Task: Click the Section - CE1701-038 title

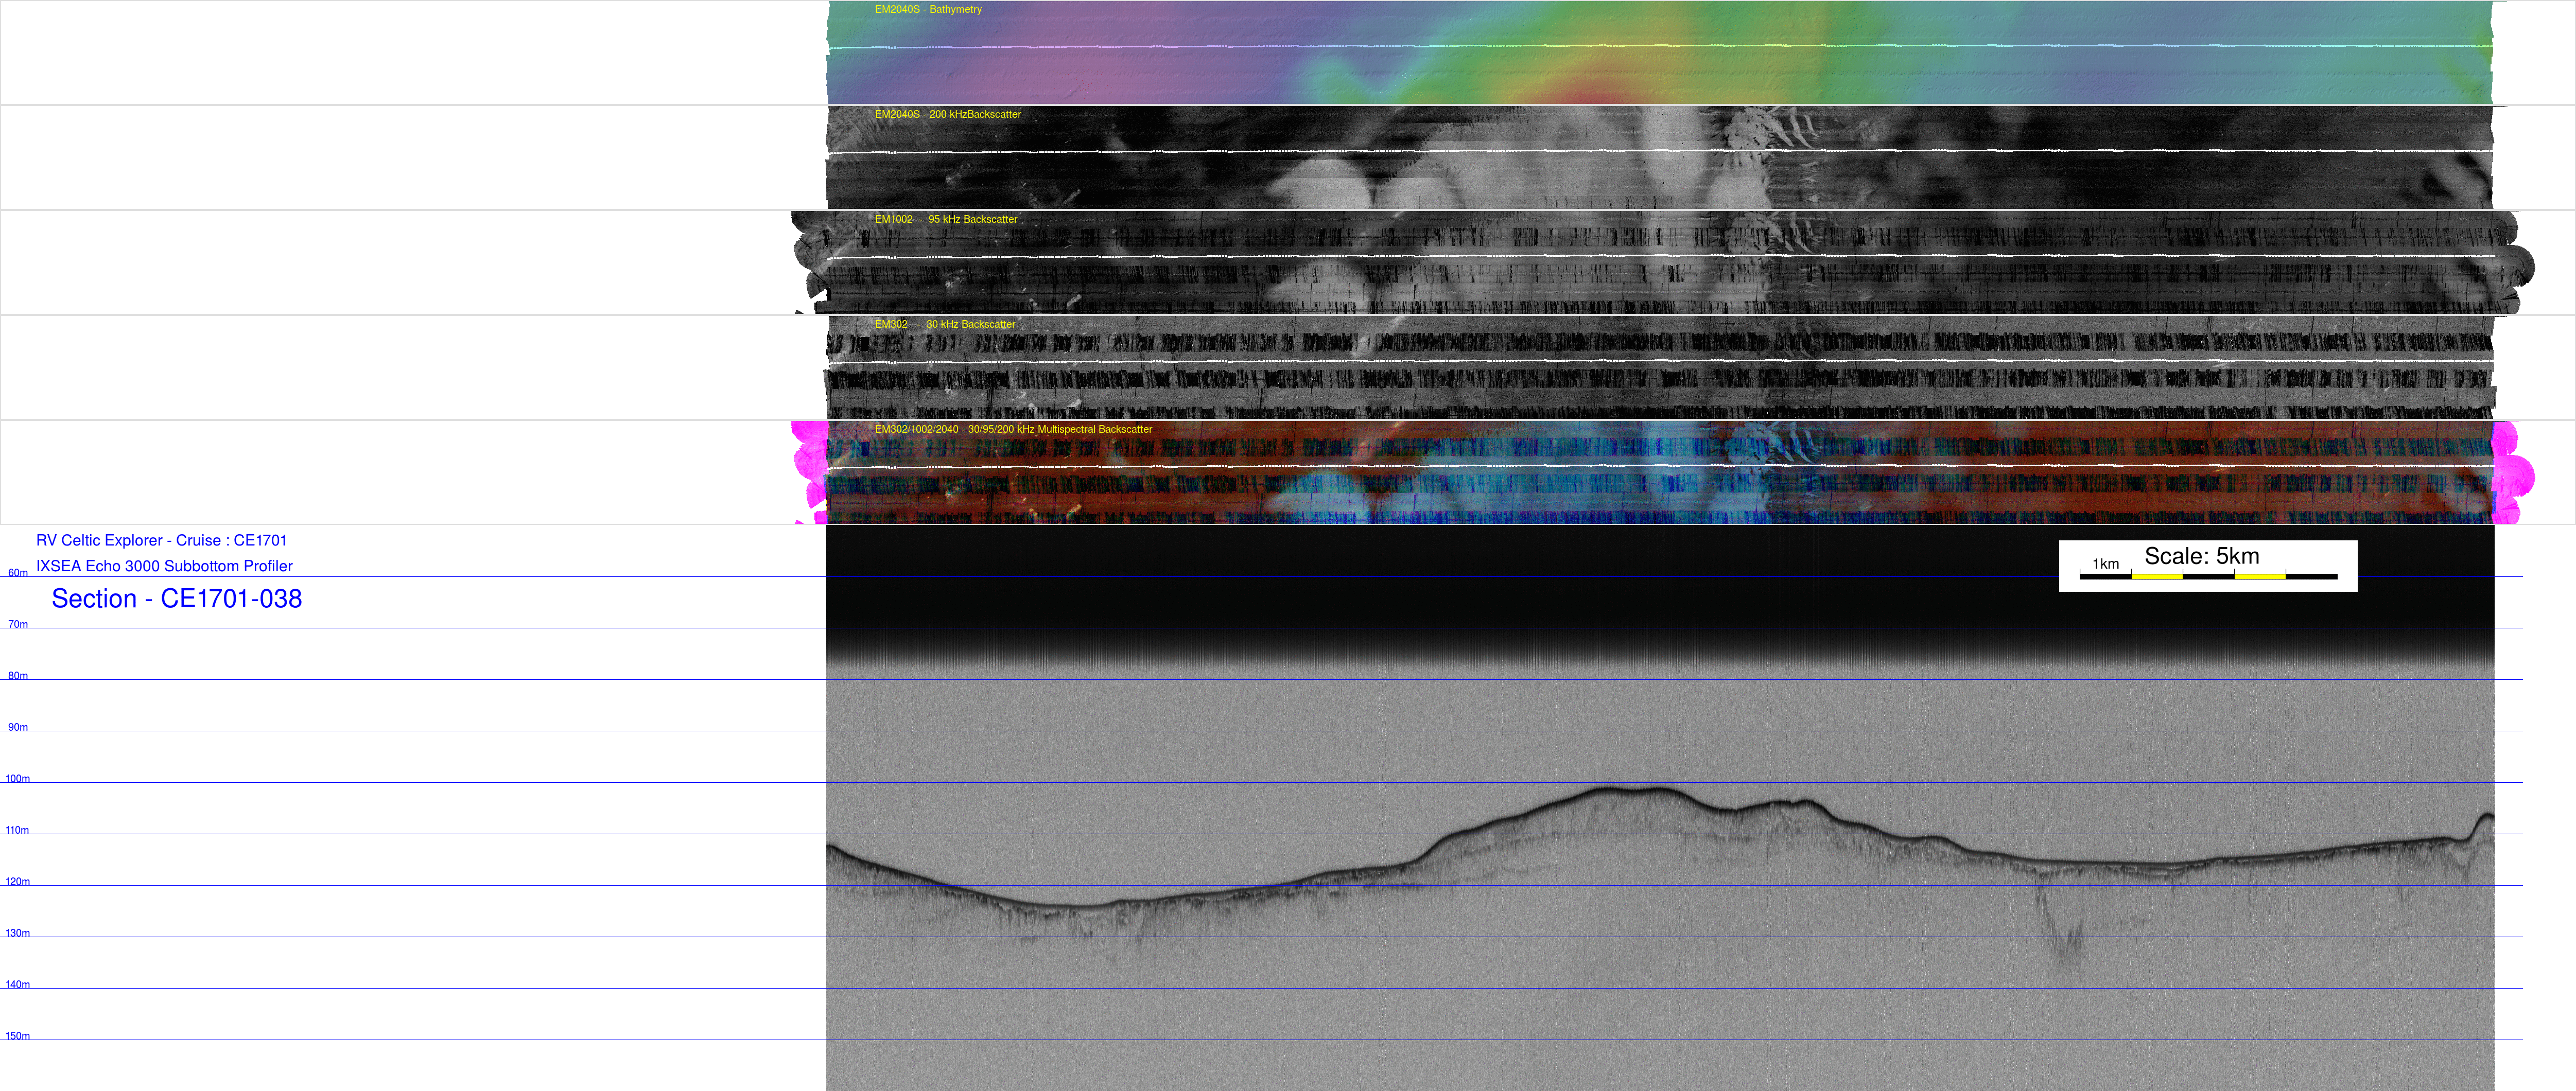Action: [176, 599]
